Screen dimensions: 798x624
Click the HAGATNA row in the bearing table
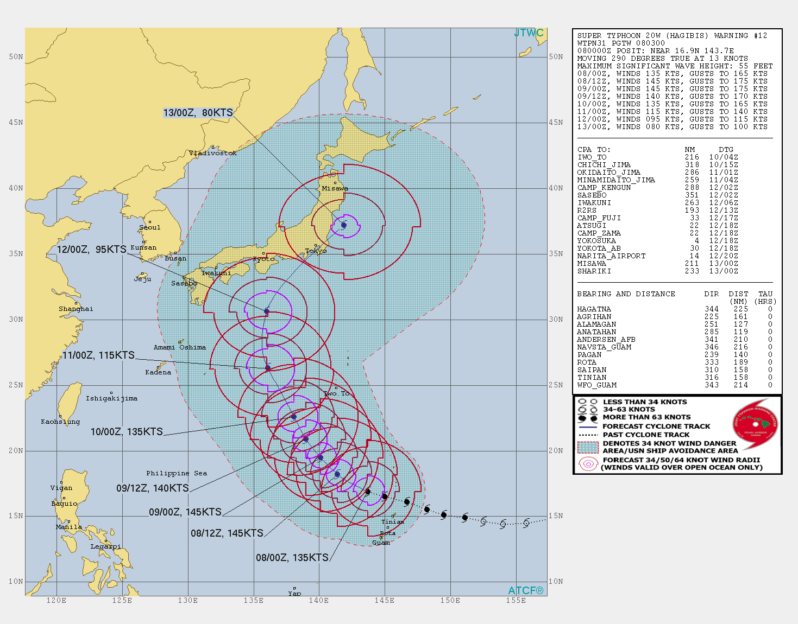tap(675, 309)
